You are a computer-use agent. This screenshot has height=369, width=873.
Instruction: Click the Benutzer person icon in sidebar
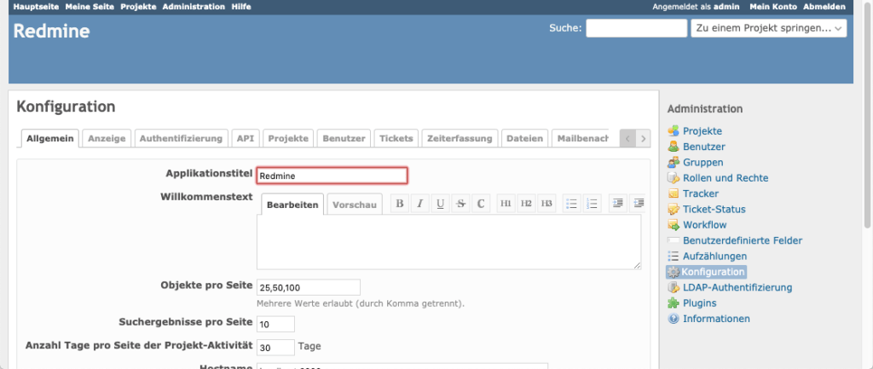point(674,147)
